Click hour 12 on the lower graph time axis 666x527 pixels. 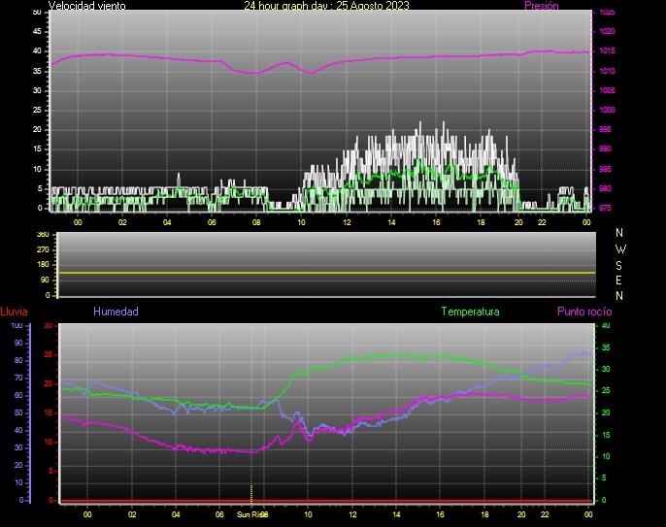[x=352, y=514]
